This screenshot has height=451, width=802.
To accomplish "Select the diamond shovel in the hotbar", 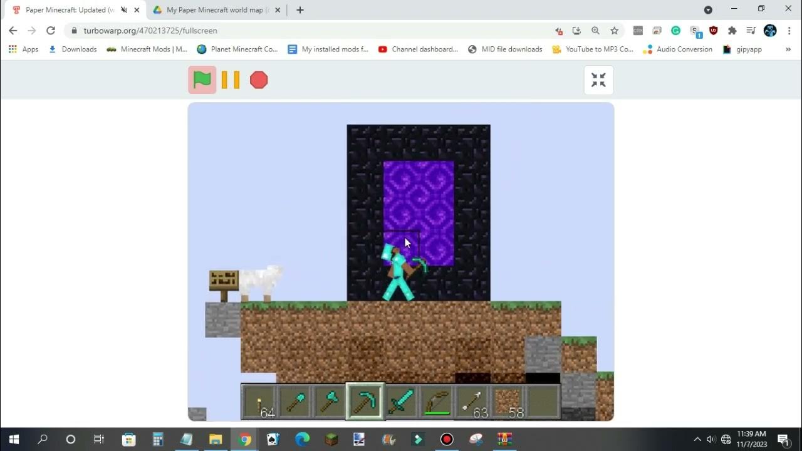I will (294, 402).
